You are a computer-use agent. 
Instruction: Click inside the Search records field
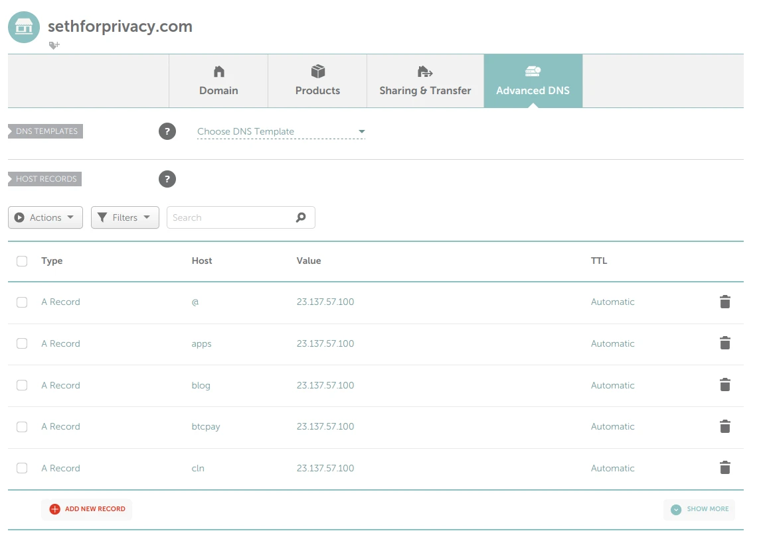click(x=232, y=217)
